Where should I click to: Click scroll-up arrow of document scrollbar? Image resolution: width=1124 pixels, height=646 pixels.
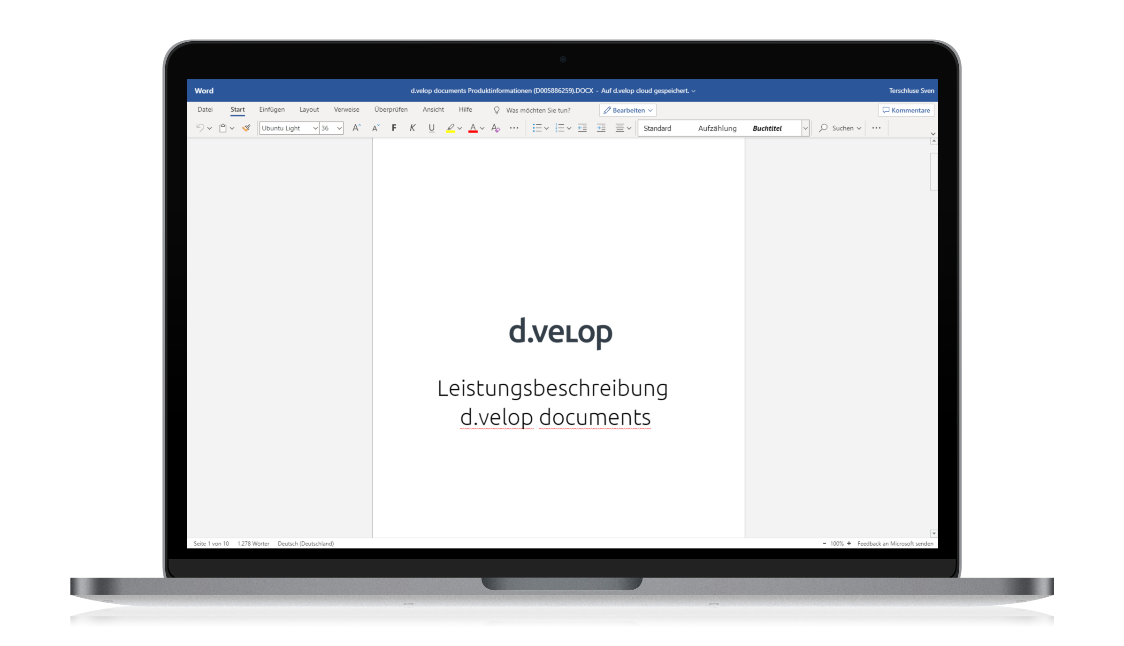tap(933, 141)
